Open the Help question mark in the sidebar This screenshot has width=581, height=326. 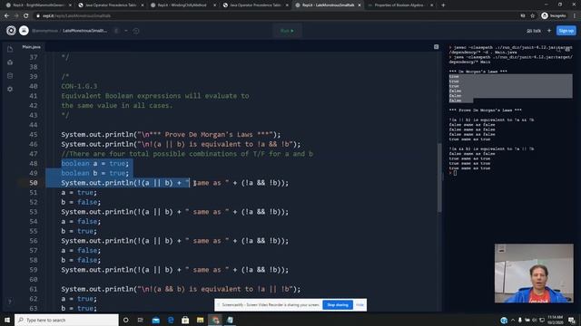coord(10,302)
